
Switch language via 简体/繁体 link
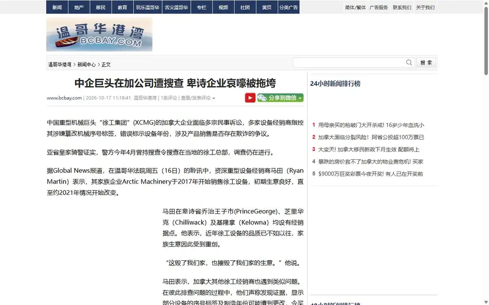(355, 8)
